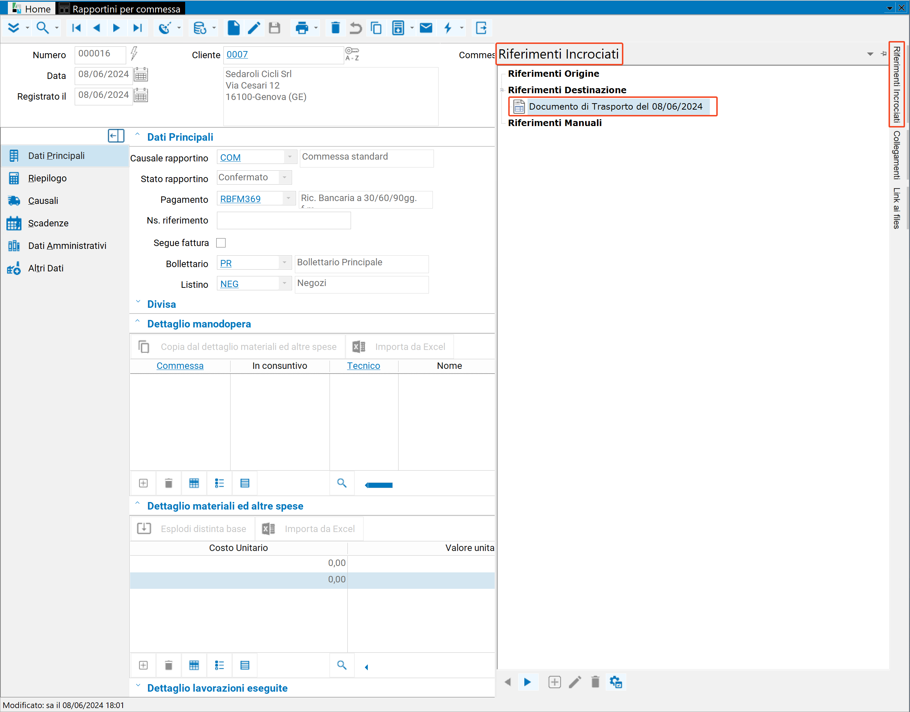This screenshot has height=712, width=910.
Task: Click Copia dal dettaglio materiali ed altre spese
Action: [x=238, y=347]
